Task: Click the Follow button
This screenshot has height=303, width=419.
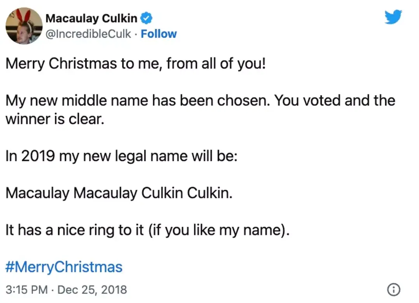Action: click(159, 34)
